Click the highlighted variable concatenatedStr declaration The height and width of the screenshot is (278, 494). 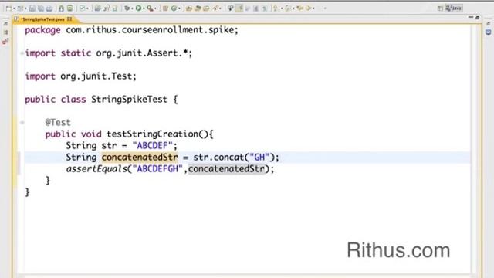[140, 158]
